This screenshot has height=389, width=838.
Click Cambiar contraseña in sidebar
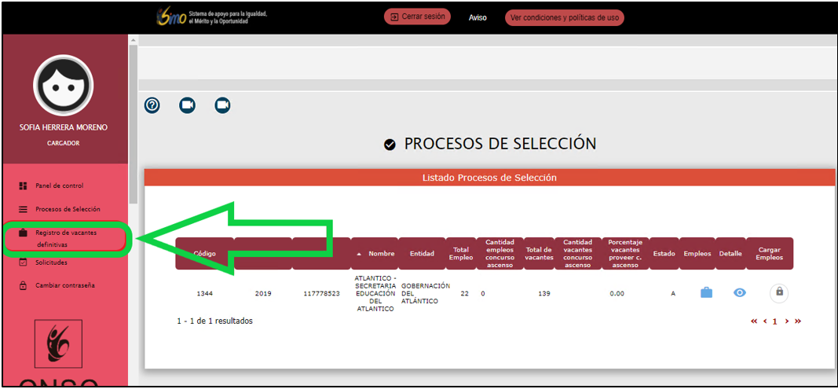pos(64,285)
